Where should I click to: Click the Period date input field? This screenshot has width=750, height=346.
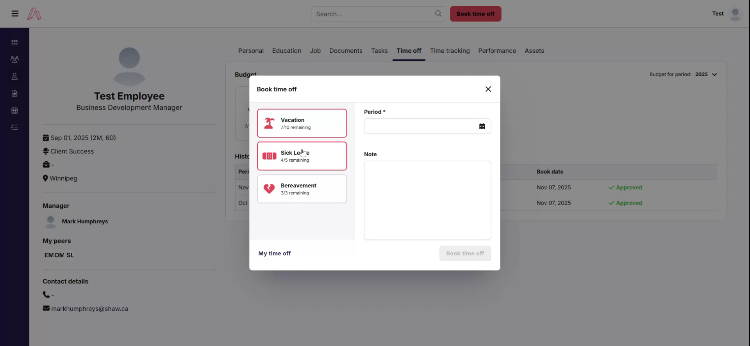420,126
